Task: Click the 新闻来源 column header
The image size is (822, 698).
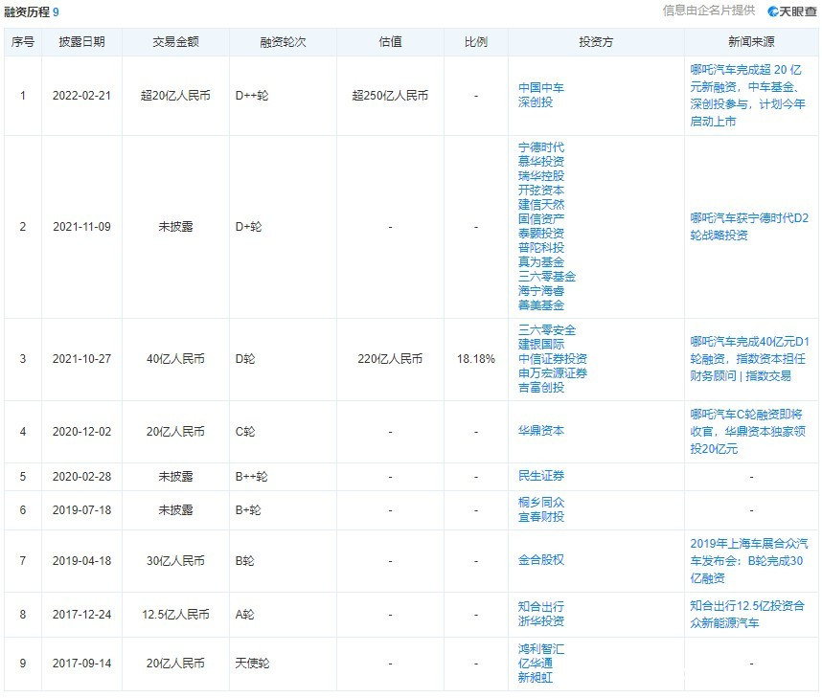Action: [x=751, y=42]
